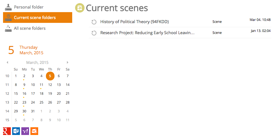Screen dimensions: 278x138
Task: Select March 11 in the calendar
Action: point(41,85)
